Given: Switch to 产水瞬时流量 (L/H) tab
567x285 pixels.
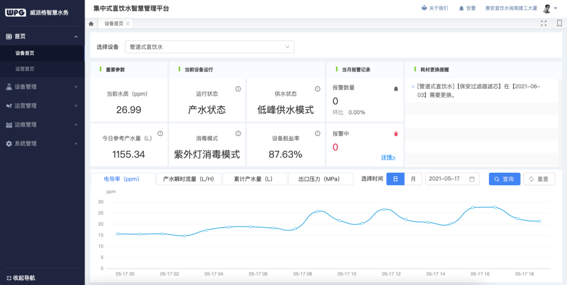Looking at the screenshot, I should [188, 179].
